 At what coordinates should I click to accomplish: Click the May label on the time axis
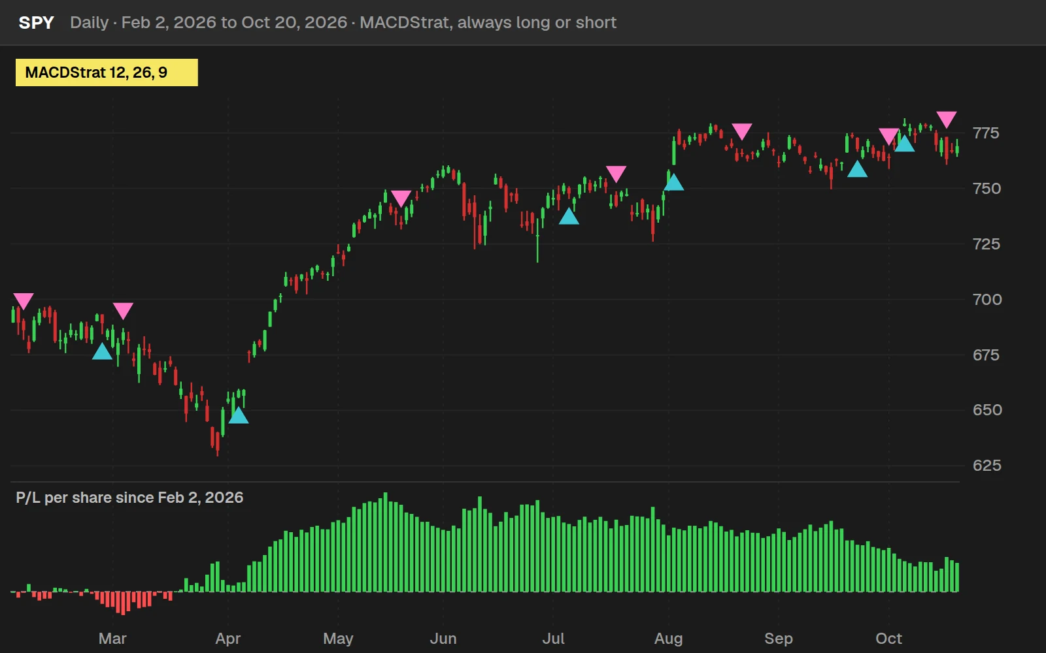coord(338,639)
